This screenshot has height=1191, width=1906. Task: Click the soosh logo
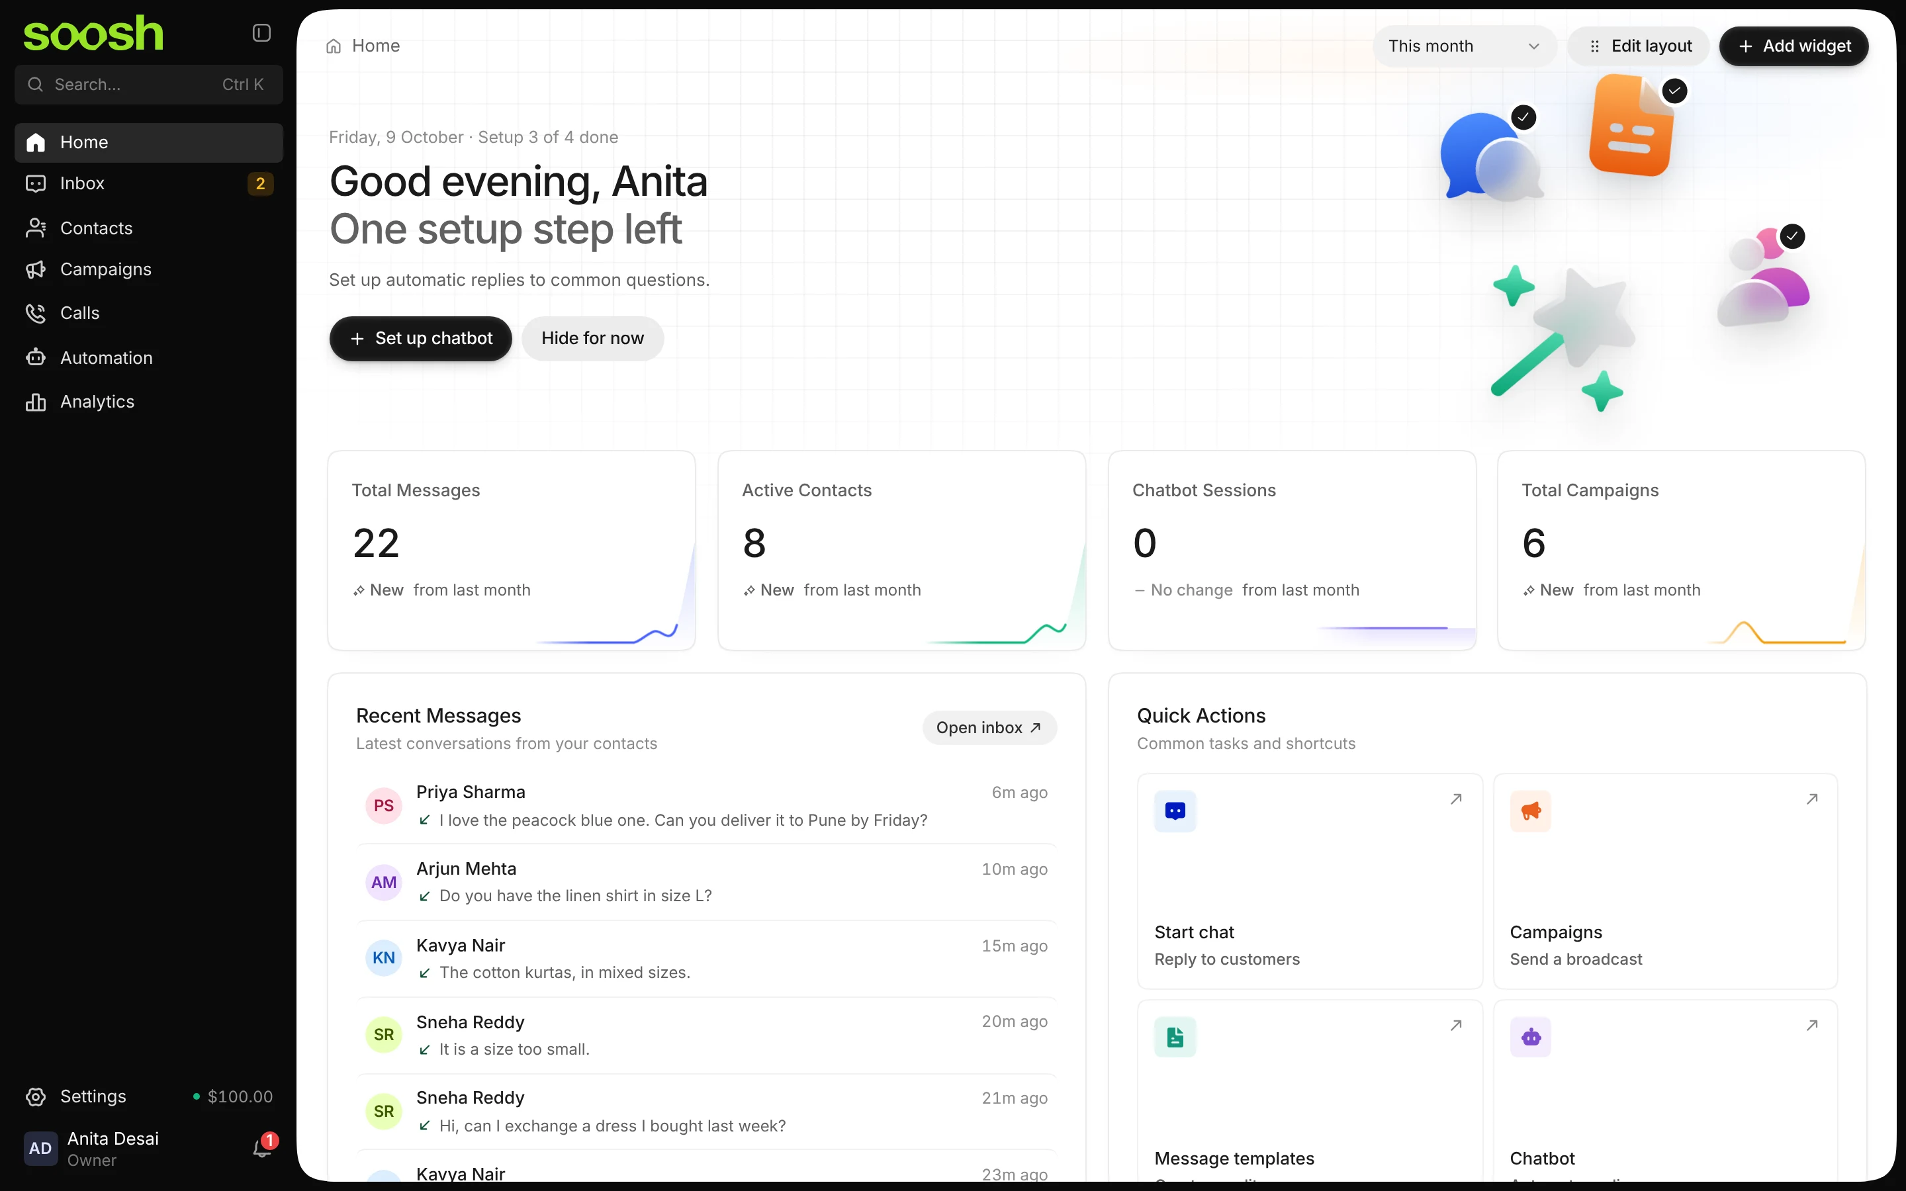pyautogui.click(x=93, y=34)
